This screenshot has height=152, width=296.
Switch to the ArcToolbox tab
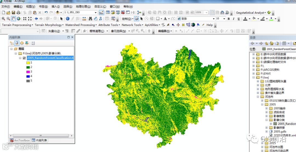tap(20, 140)
